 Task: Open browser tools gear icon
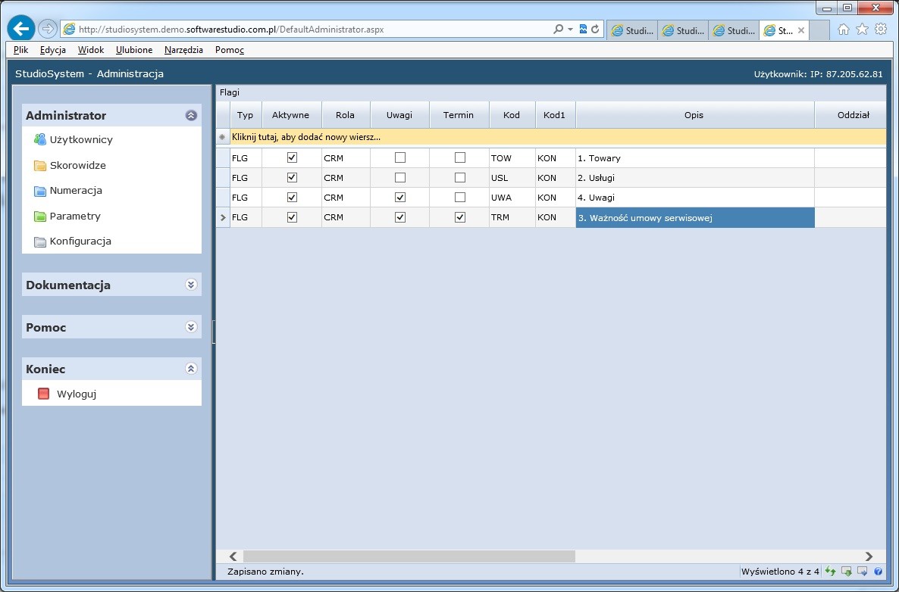tap(881, 30)
